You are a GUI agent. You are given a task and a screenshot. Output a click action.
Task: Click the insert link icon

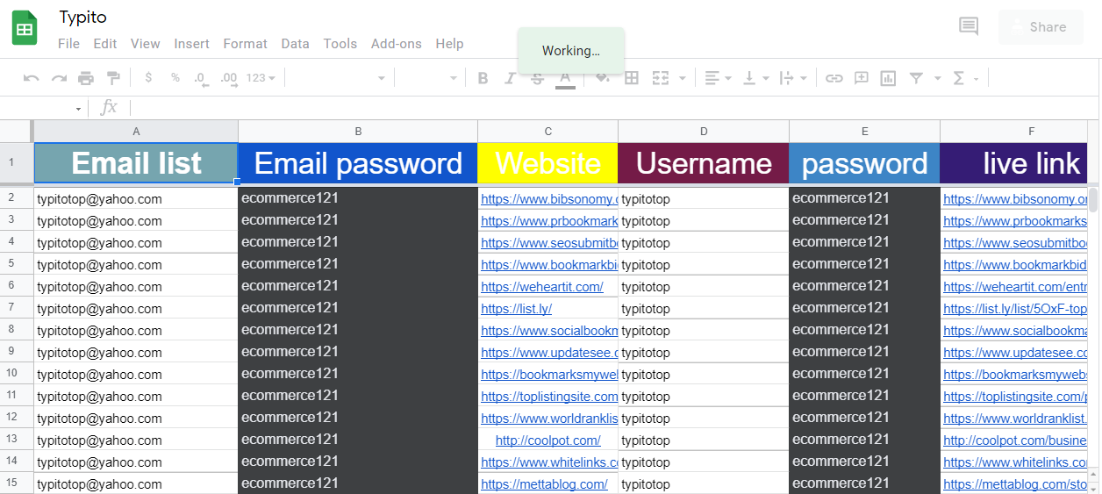[834, 78]
